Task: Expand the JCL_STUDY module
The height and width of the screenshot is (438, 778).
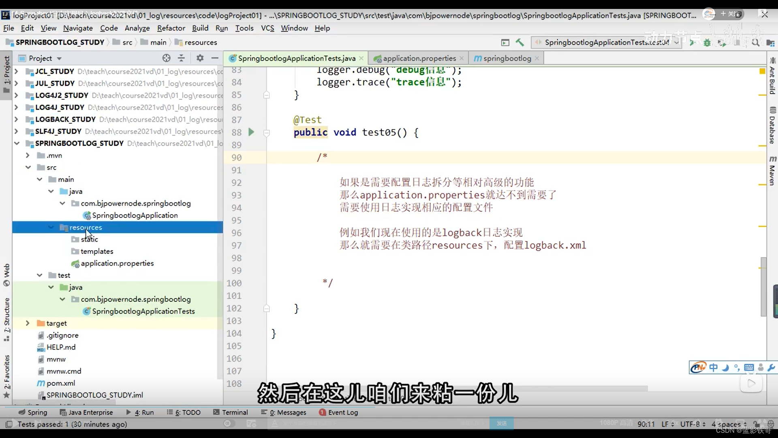Action: point(16,71)
